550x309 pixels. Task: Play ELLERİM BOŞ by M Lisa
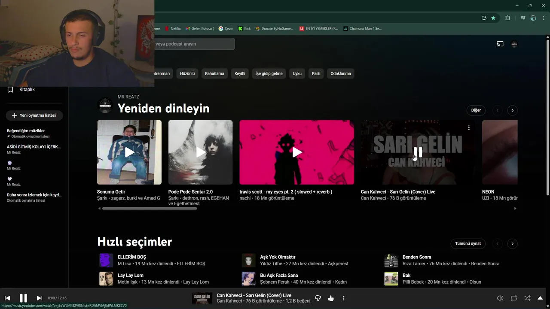point(132,257)
